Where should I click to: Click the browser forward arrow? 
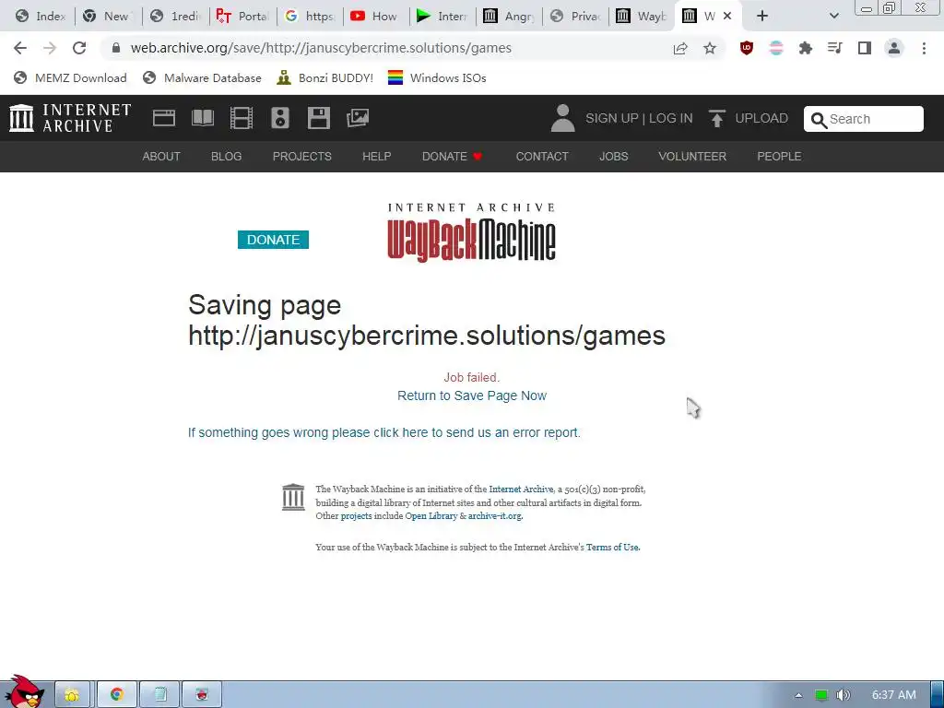[50, 48]
